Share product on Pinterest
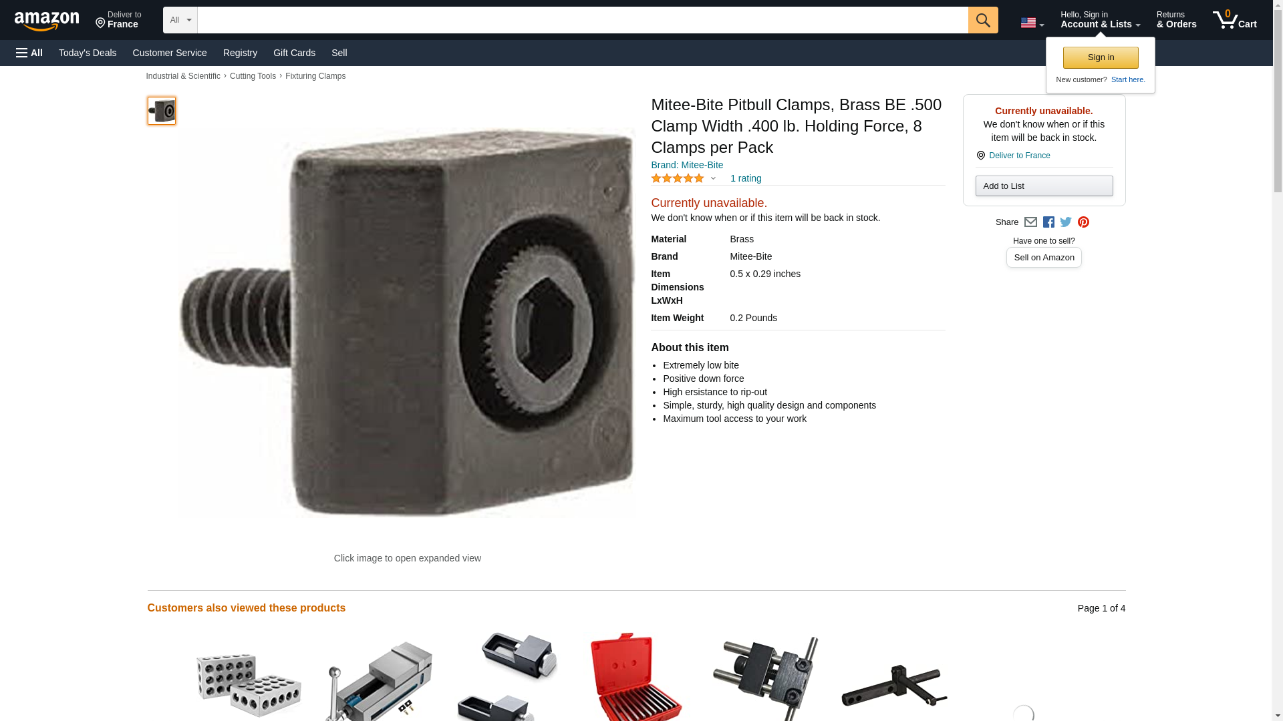 1083,222
